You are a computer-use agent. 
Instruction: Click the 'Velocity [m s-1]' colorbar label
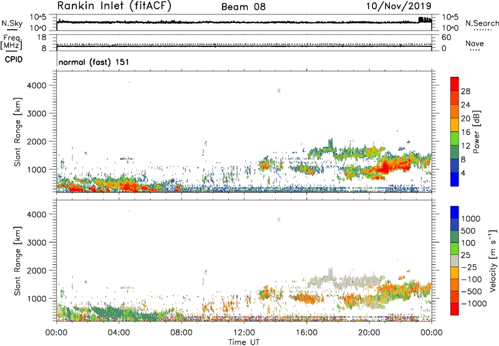493,260
